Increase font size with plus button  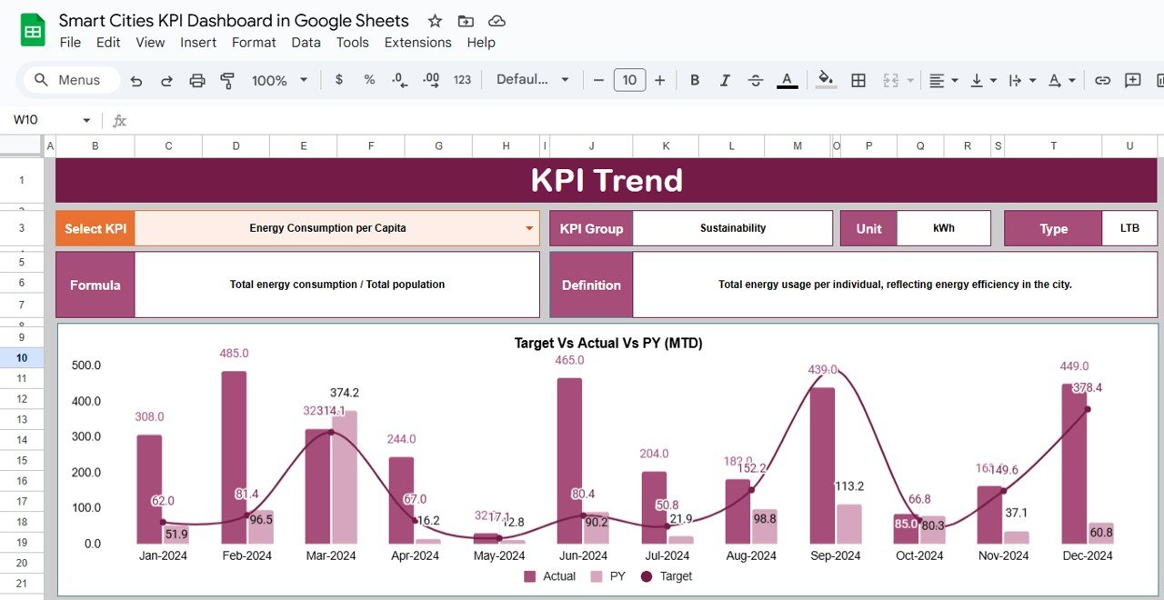(x=660, y=80)
